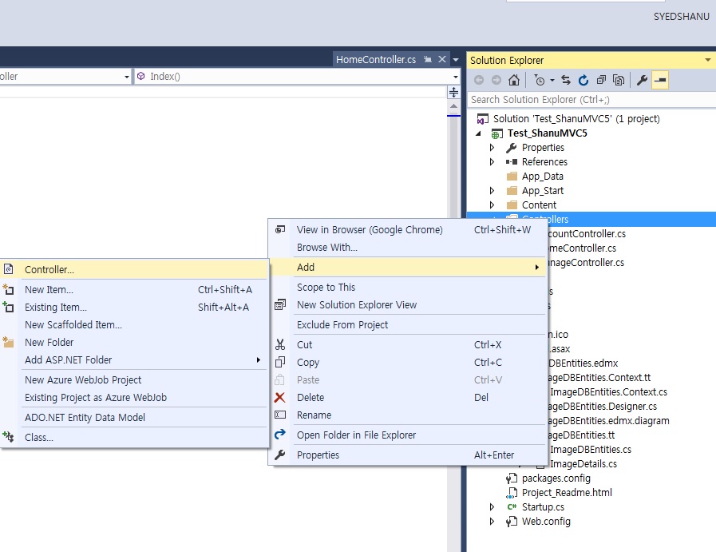Screen dimensions: 716x552
Task: Click the Collapse All icon in Solution Explorer
Action: pos(601,80)
